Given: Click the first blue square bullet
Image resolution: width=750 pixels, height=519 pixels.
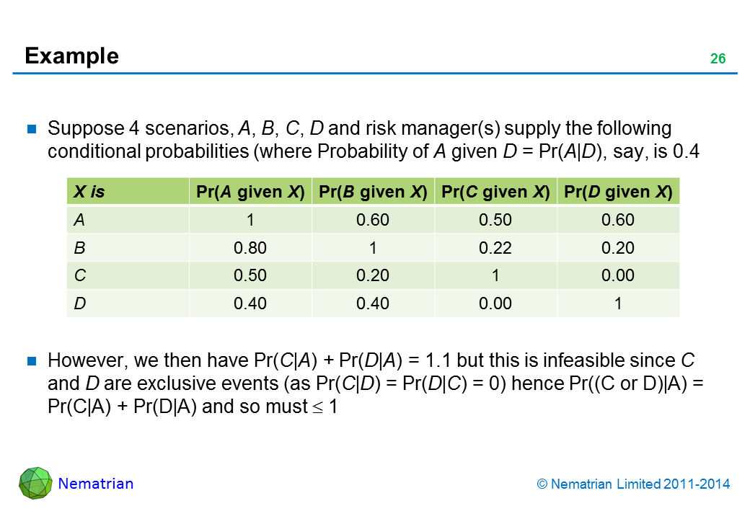Looking at the screenshot, I should click(x=32, y=130).
